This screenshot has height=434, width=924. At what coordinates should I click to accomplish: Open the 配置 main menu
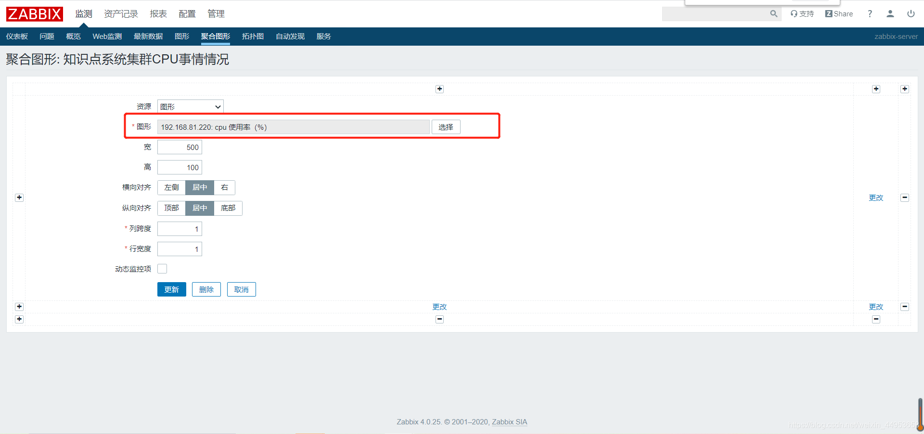(x=187, y=14)
